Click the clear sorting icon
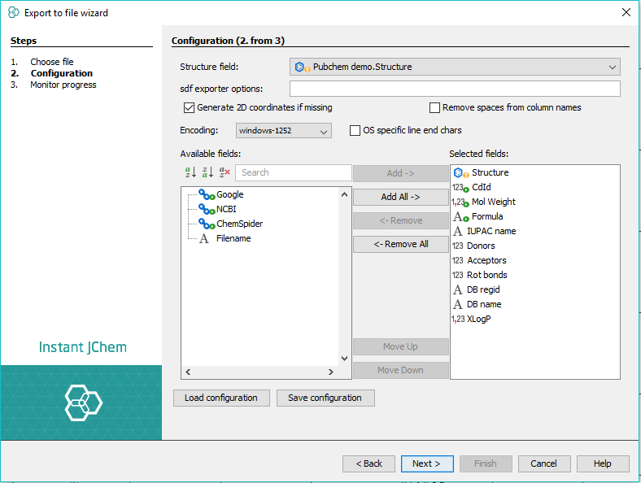 click(225, 172)
